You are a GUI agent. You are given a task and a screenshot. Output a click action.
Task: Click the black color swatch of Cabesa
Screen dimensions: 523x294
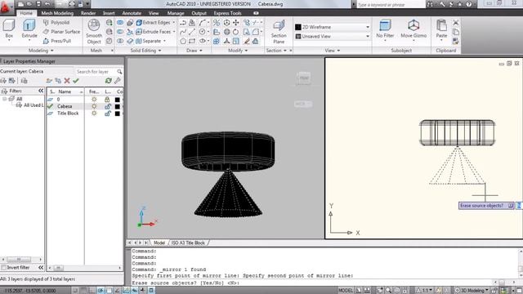point(117,106)
